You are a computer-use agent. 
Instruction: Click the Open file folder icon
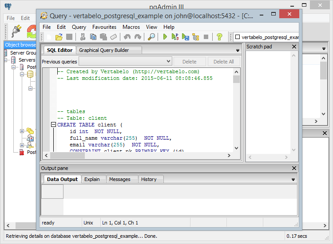[59, 37]
